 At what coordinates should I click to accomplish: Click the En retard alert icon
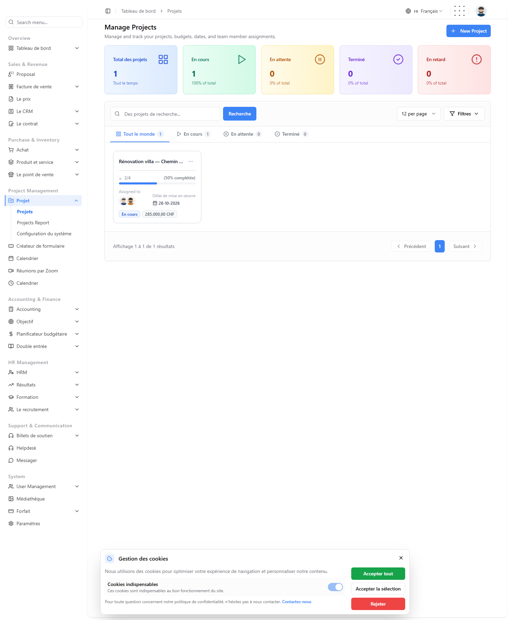pyautogui.click(x=477, y=59)
